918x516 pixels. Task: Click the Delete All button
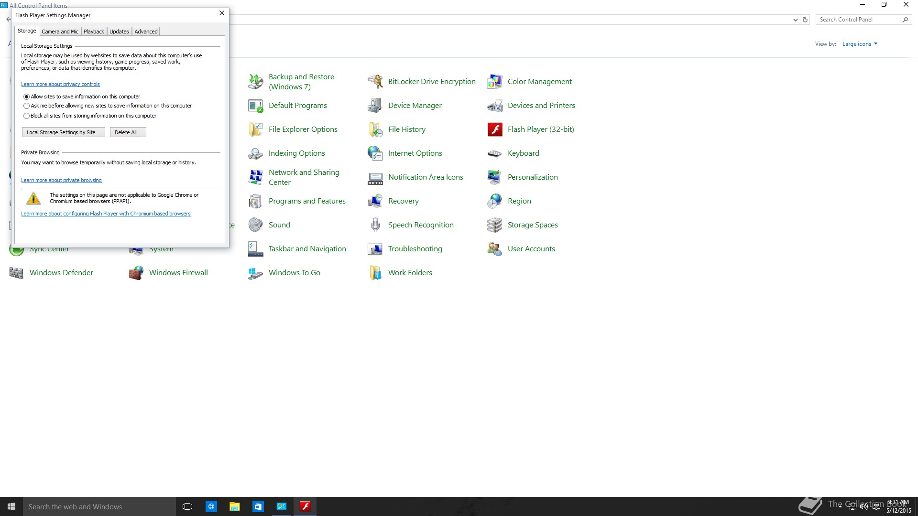coord(128,132)
